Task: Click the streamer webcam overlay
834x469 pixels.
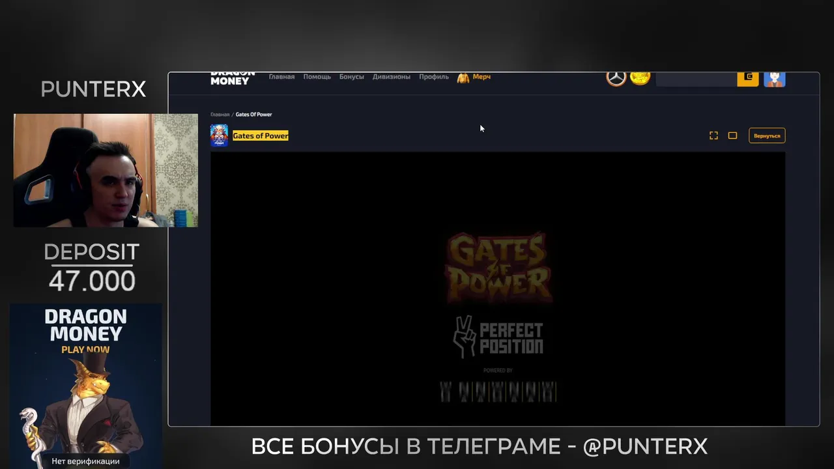Action: pos(106,171)
